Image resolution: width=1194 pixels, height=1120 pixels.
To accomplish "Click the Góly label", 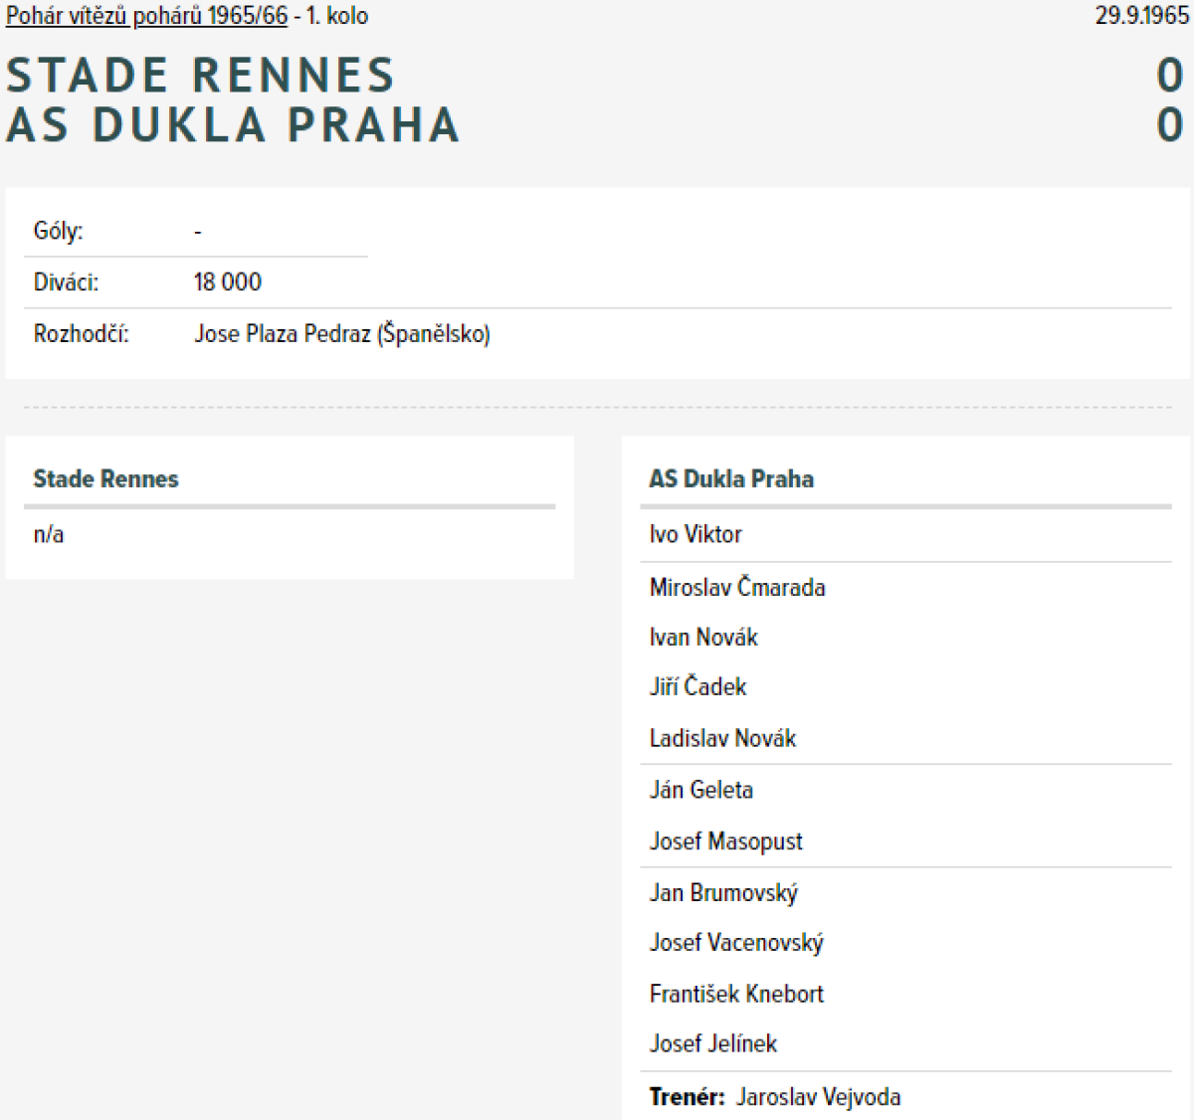I will click(x=59, y=231).
